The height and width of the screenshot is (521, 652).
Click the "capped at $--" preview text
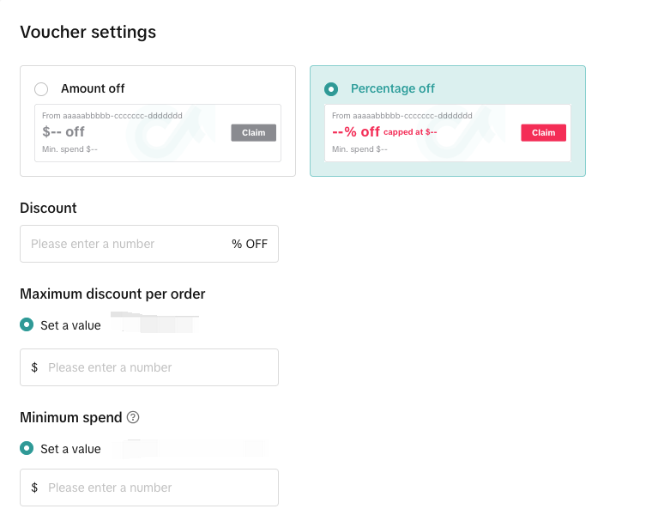(411, 132)
